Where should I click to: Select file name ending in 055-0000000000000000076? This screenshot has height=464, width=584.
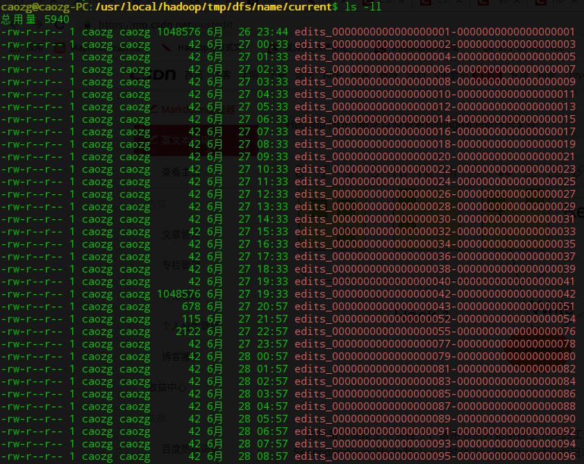tap(435, 332)
